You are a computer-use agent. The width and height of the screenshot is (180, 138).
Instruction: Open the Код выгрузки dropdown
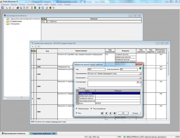pyautogui.click(x=140, y=78)
